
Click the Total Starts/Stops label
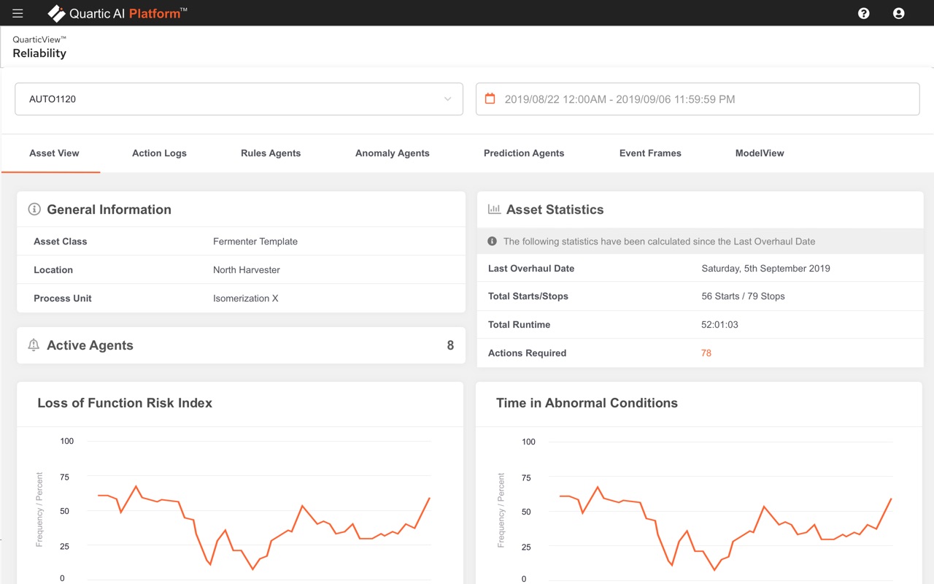coord(528,296)
